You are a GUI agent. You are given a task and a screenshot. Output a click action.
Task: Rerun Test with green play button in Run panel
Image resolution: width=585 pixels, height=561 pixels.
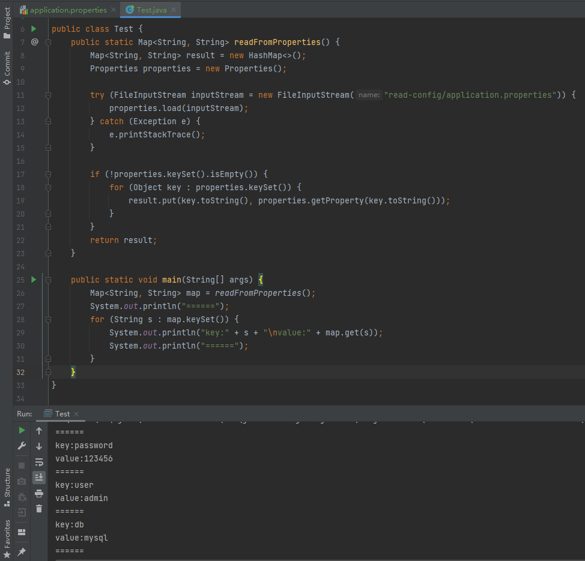coord(22,430)
